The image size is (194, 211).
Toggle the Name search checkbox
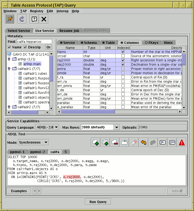[x=10, y=47]
